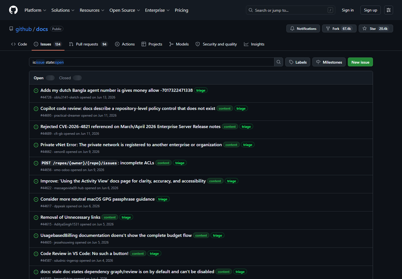Click the 'Public' repository visibility badge
The width and height of the screenshot is (402, 279).
pos(57,29)
